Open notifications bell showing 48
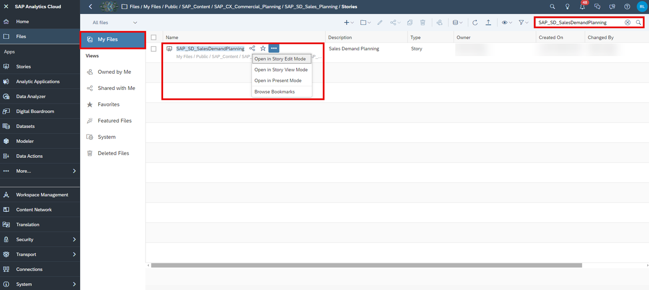This screenshot has height=290, width=649. point(583,6)
